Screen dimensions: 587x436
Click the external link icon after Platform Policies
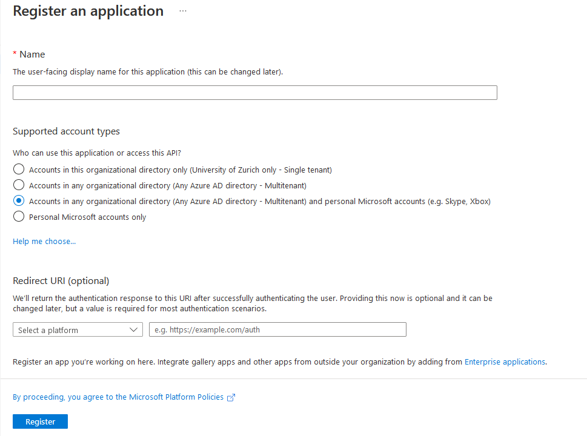pos(230,397)
